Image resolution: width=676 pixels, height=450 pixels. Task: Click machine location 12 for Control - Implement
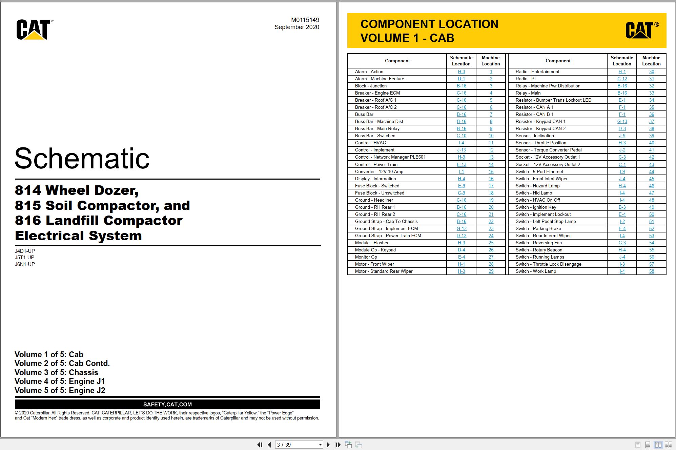[x=491, y=150]
